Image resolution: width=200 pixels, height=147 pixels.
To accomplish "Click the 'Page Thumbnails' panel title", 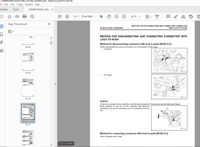I will click(x=18, y=24).
